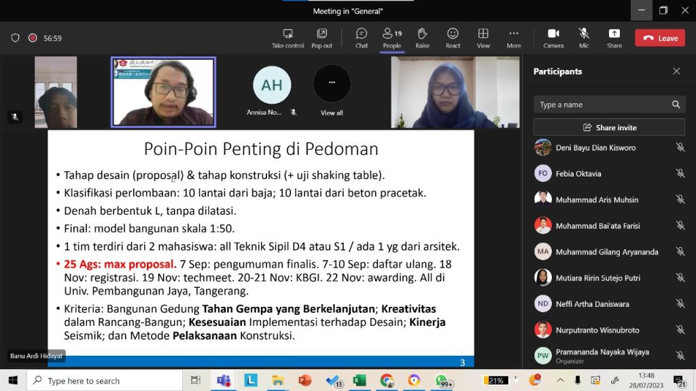Leave the meeting
Image resolution: width=696 pixels, height=391 pixels.
(x=660, y=38)
